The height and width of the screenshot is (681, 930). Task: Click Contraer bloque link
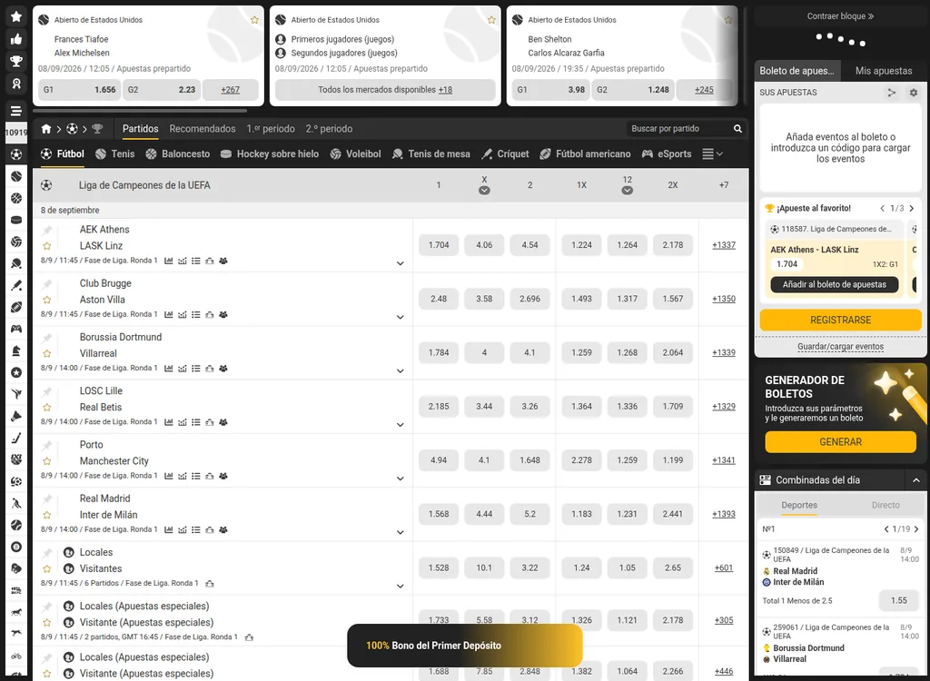(840, 16)
